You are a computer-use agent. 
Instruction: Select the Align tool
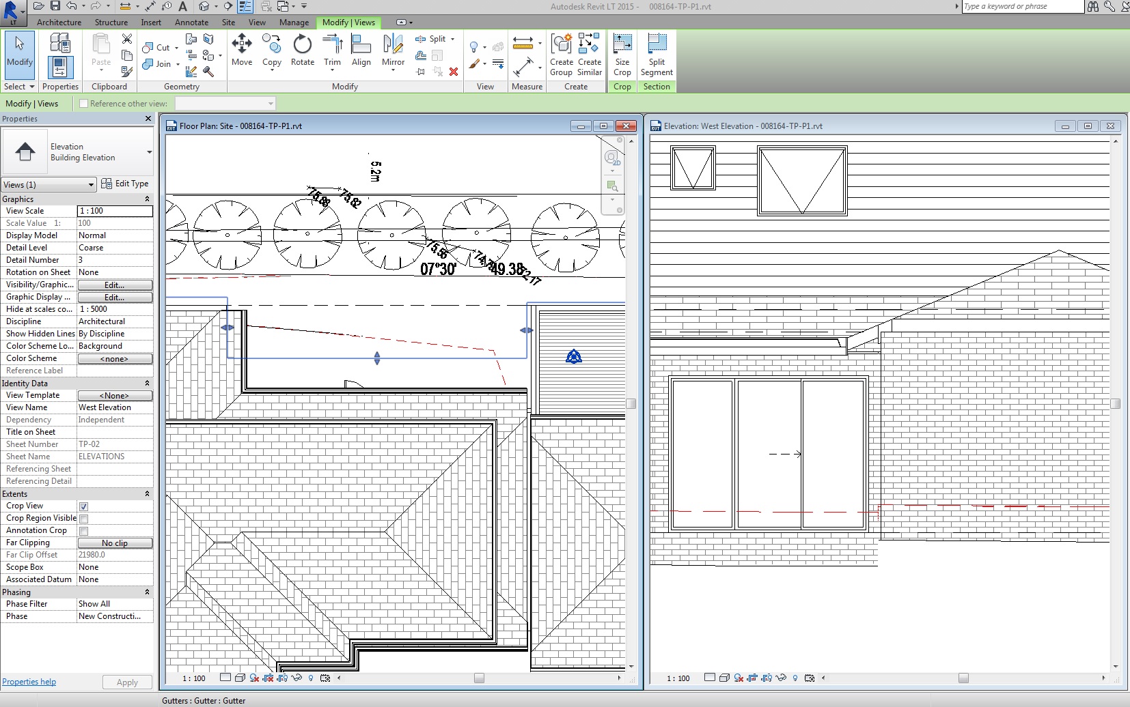361,51
